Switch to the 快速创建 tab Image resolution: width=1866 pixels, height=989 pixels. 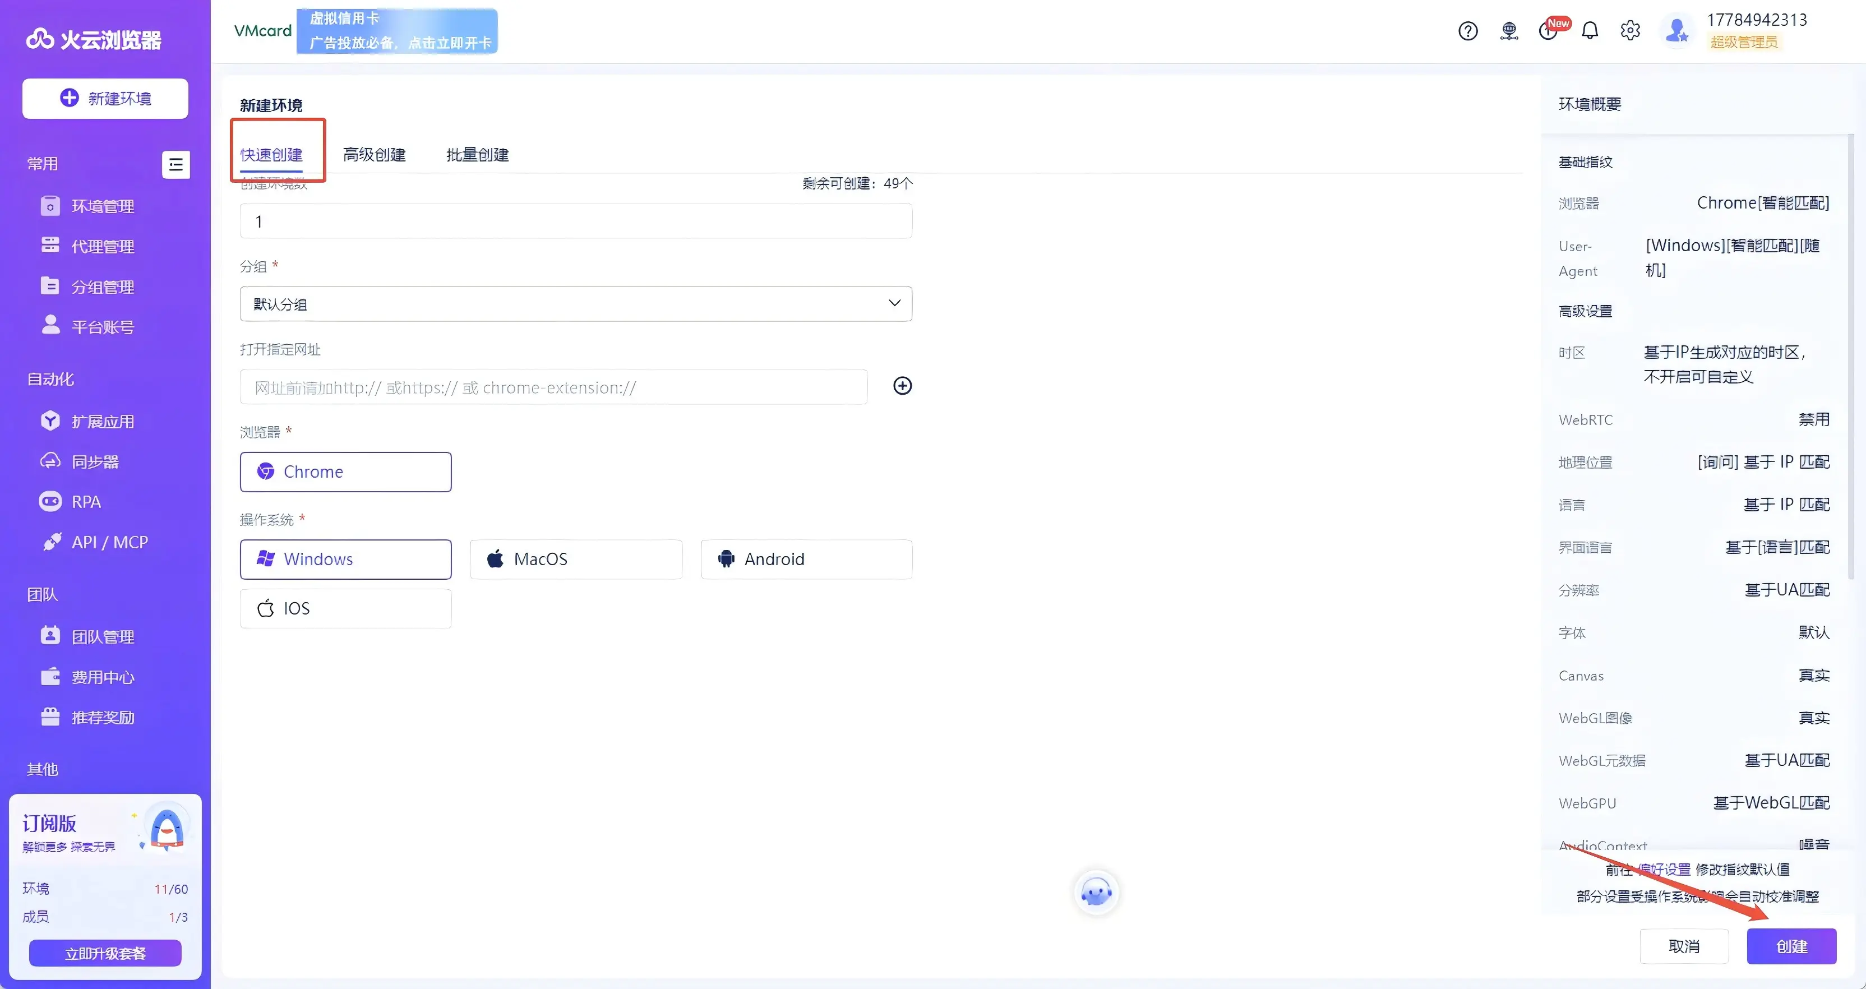(271, 154)
